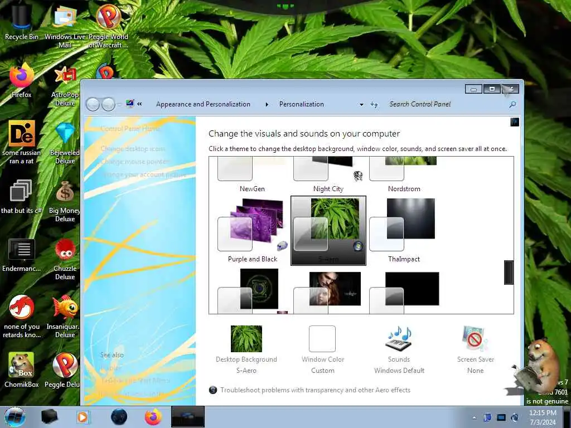Select the Endermanc... desktop icon

click(x=22, y=255)
